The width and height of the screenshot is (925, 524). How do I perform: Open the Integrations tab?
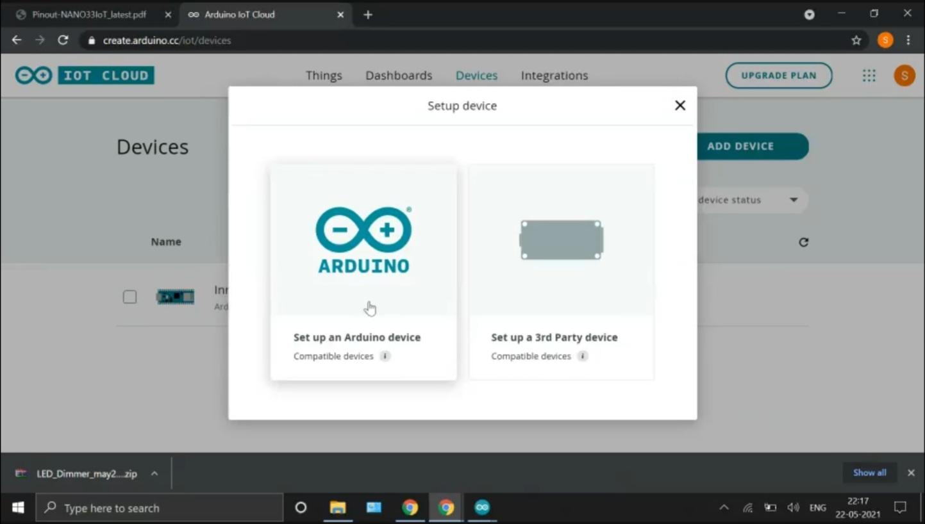pos(554,76)
